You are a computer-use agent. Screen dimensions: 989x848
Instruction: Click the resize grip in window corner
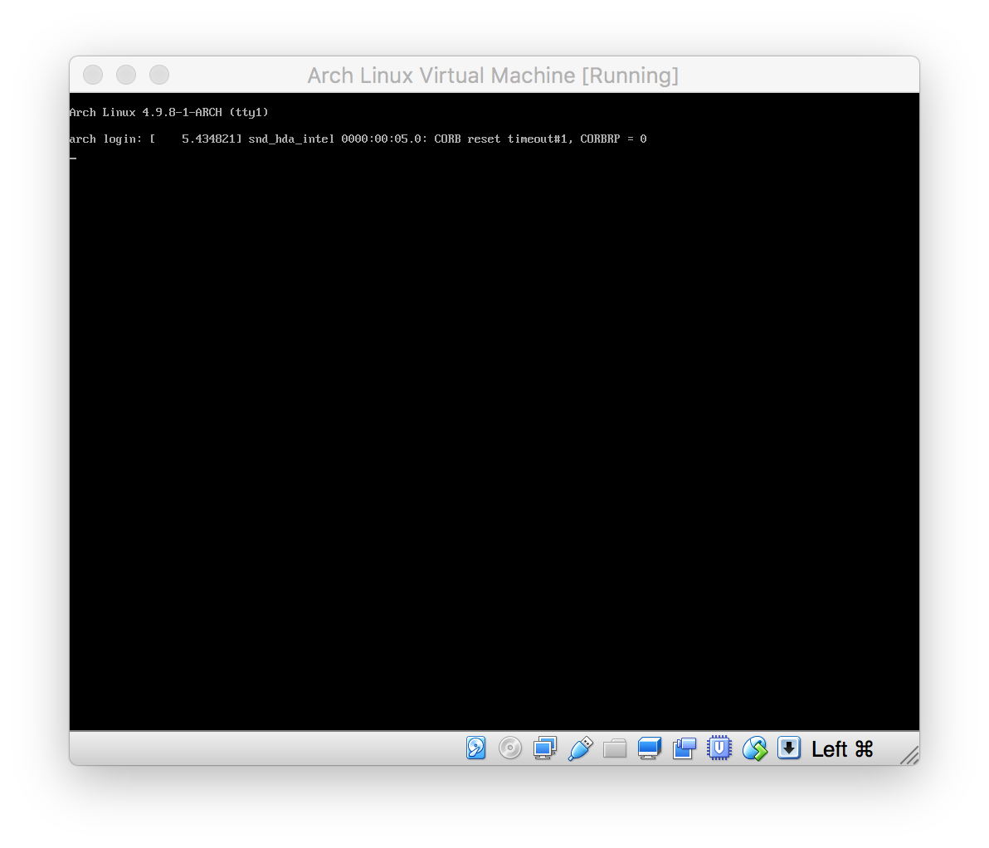click(909, 755)
